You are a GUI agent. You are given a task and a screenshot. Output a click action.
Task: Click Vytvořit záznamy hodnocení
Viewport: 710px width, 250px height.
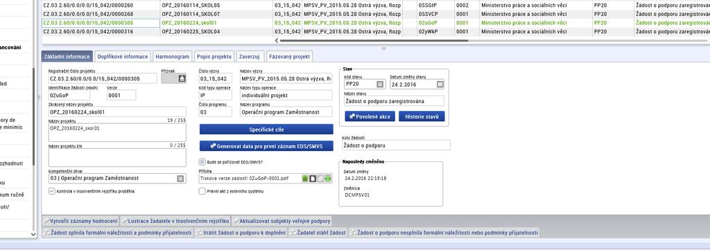point(80,222)
